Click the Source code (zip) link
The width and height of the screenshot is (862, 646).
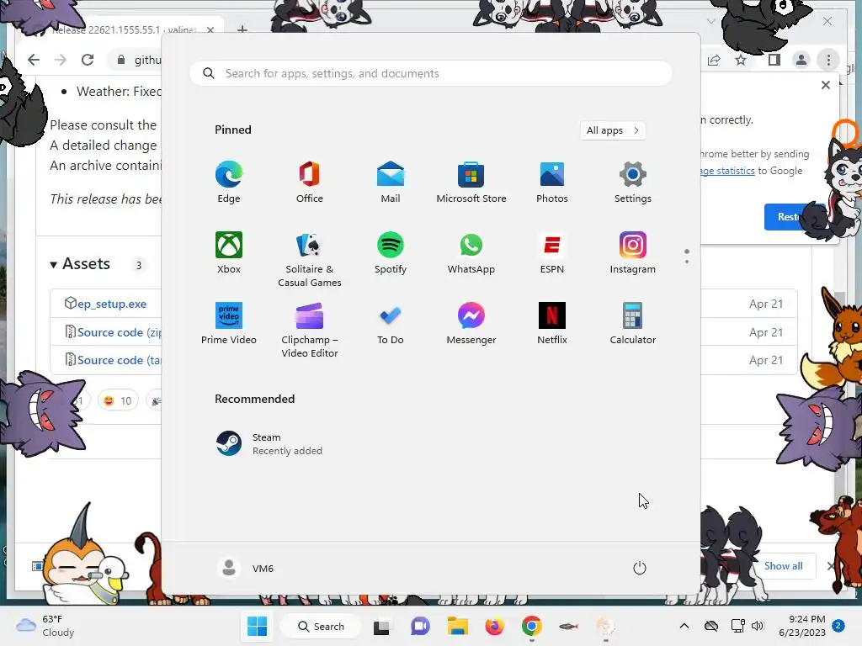[120, 332]
